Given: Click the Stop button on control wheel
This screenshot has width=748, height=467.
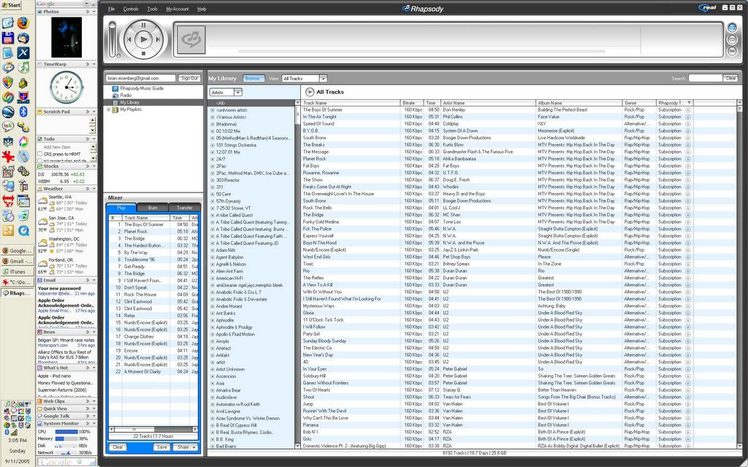Looking at the screenshot, I should click(x=144, y=54).
